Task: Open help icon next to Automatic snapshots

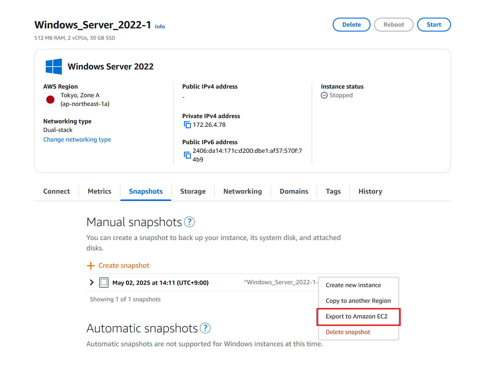Action: tap(205, 328)
